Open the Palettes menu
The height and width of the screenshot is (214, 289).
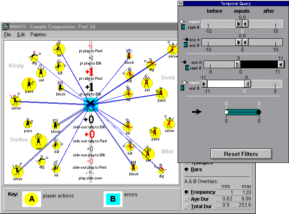pos(38,35)
